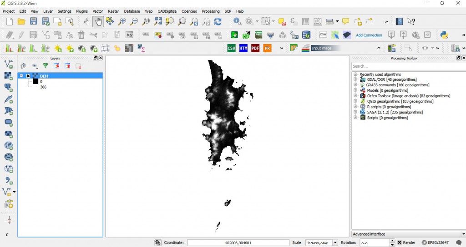Click the Add PostGIS Layer elephant icon
Image resolution: width=466 pixels, height=247 pixels.
[8, 88]
